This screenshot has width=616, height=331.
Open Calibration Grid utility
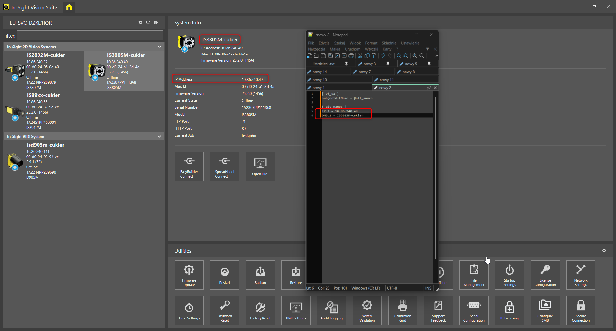(403, 310)
